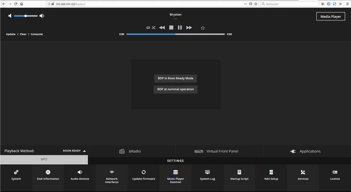Open License card icon

click(x=335, y=172)
